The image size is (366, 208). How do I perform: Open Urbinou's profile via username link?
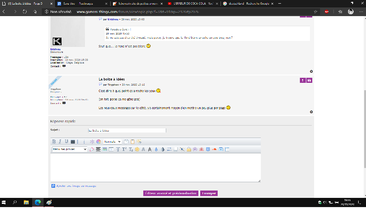tap(55, 49)
